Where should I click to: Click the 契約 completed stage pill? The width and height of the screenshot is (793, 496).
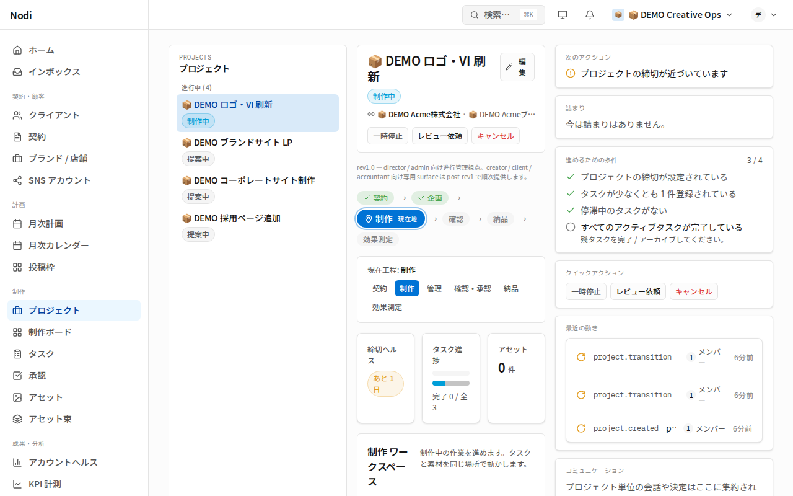(375, 198)
